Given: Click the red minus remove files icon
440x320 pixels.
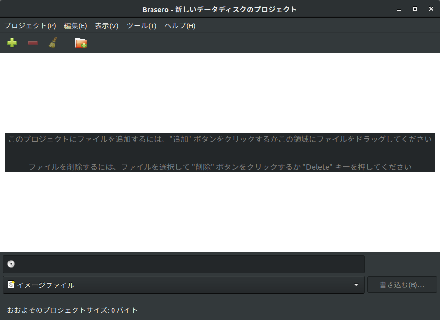Looking at the screenshot, I should point(33,43).
